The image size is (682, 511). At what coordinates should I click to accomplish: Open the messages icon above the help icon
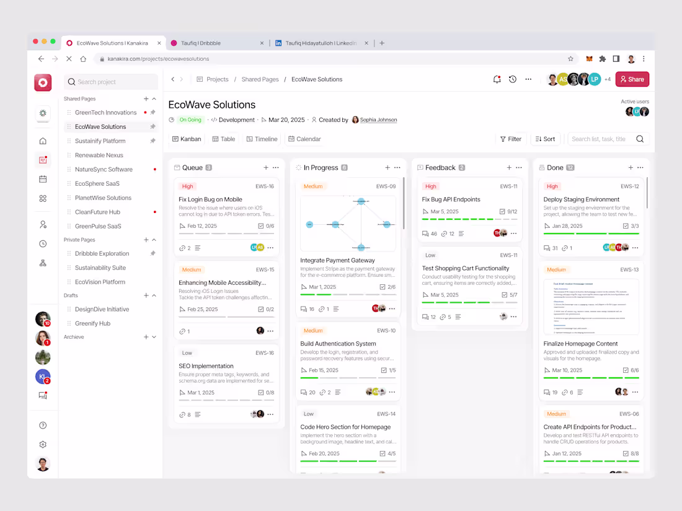[x=42, y=395]
